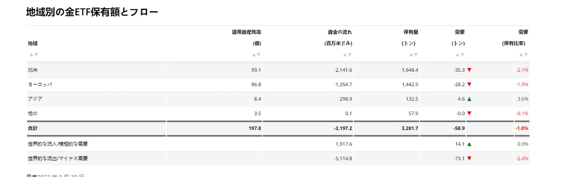The height and width of the screenshot is (177, 561).
Task: Click the 他の region cell
Action: pos(97,113)
